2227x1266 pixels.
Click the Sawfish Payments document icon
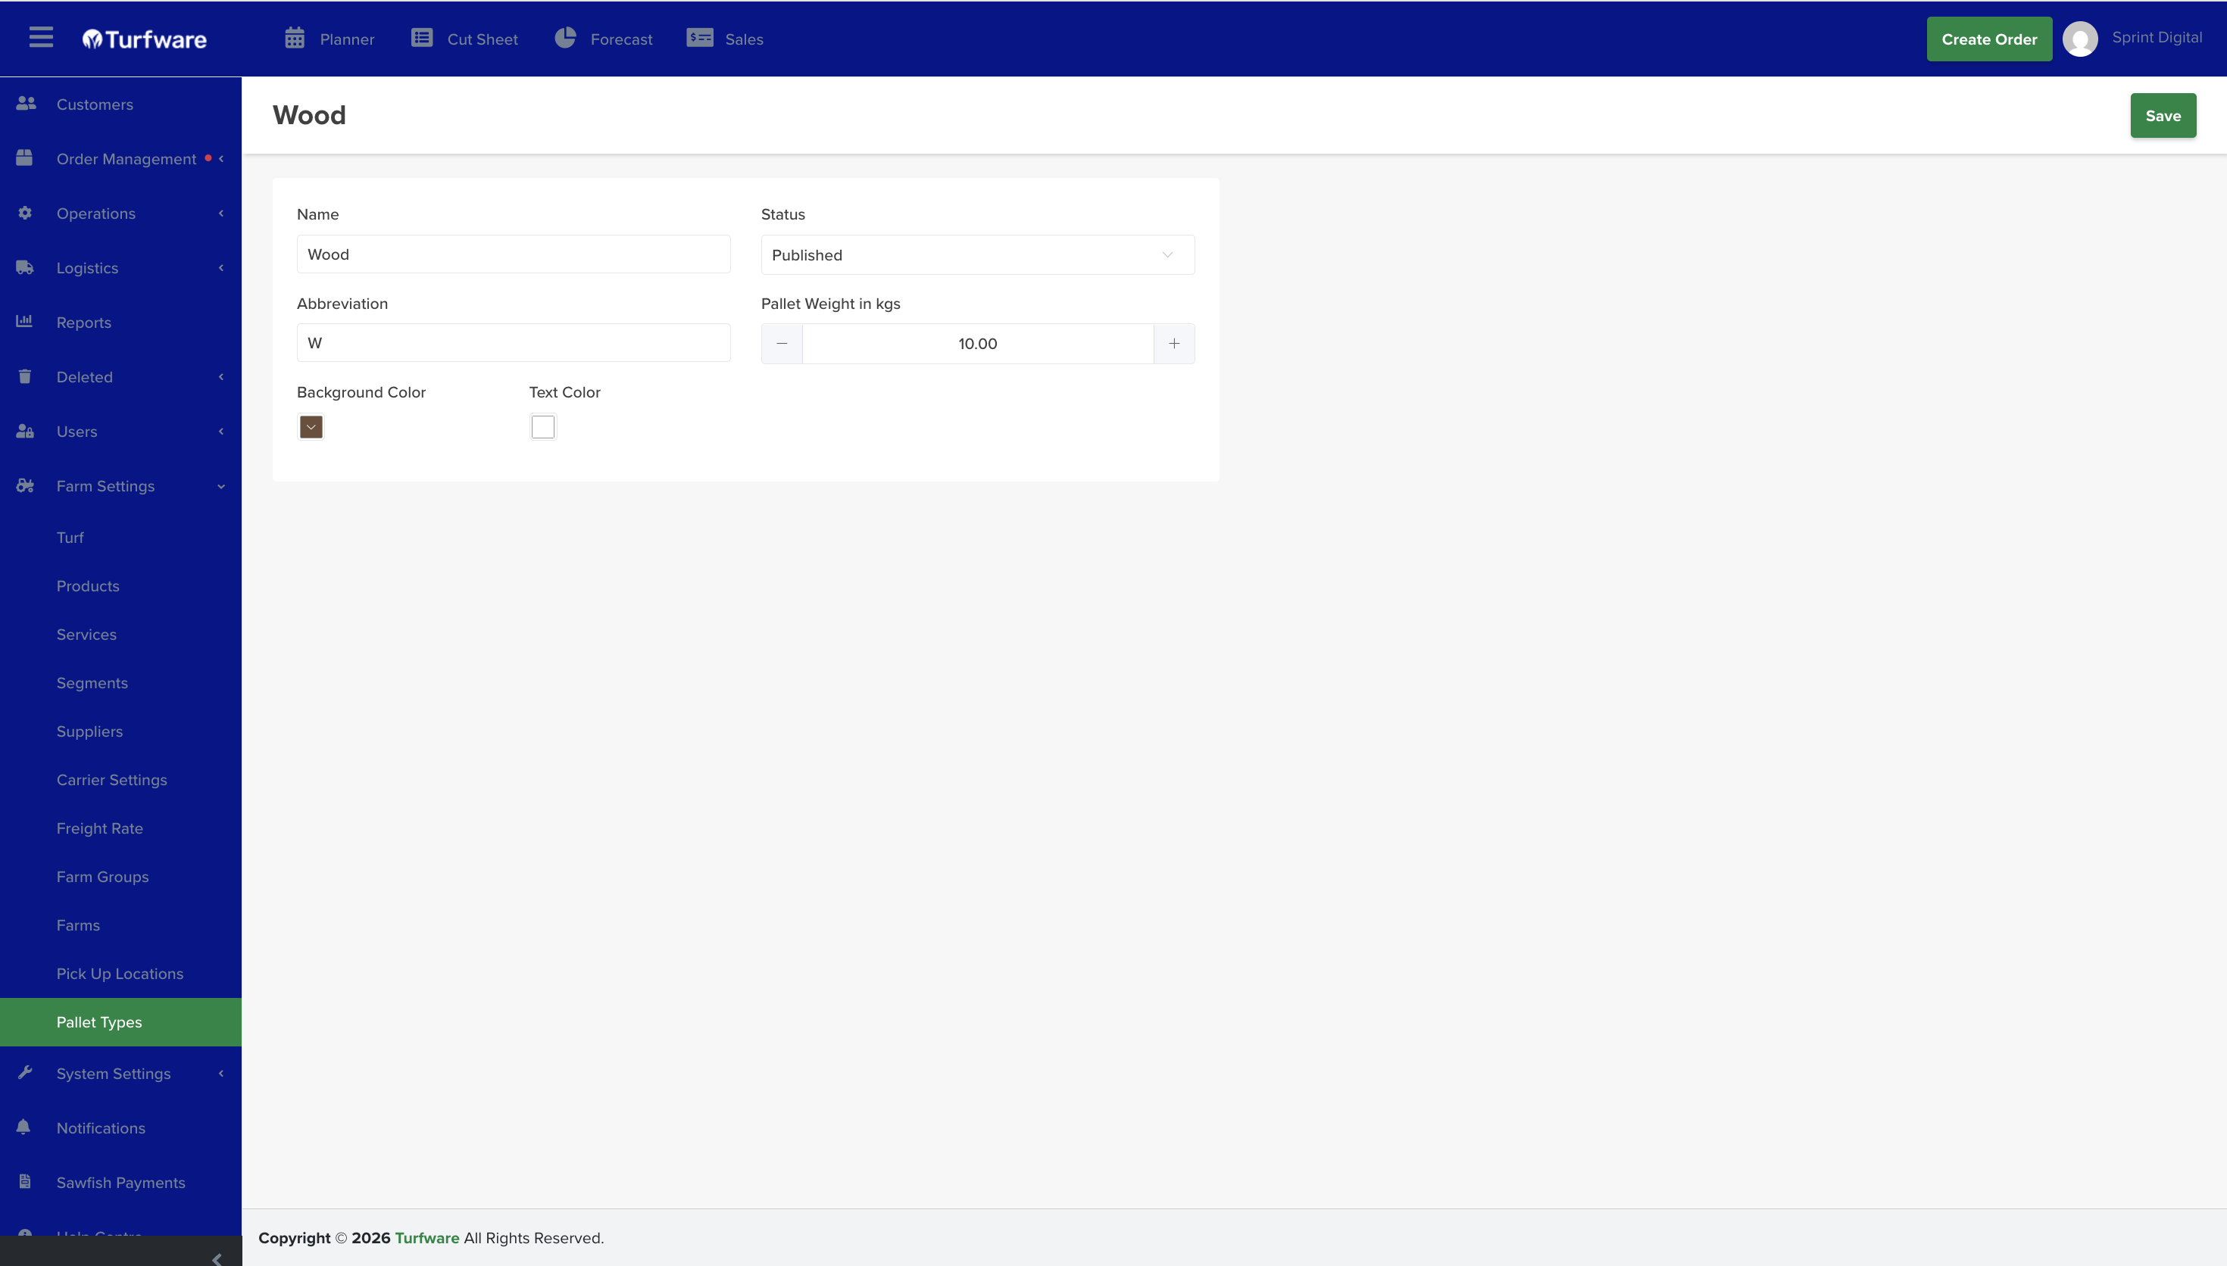click(x=24, y=1182)
